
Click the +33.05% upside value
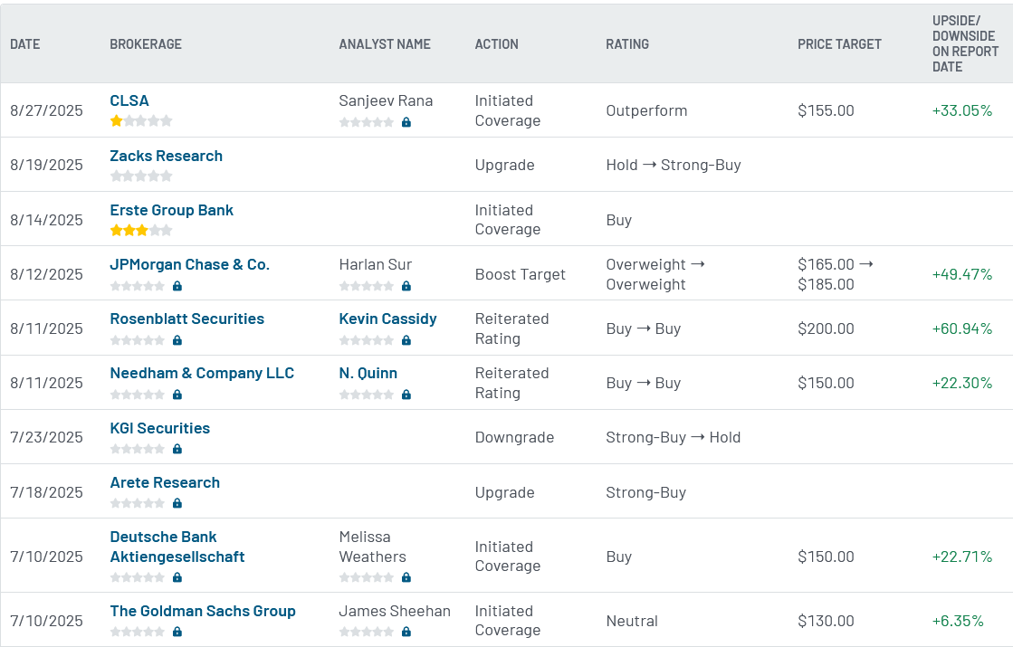[x=962, y=110]
